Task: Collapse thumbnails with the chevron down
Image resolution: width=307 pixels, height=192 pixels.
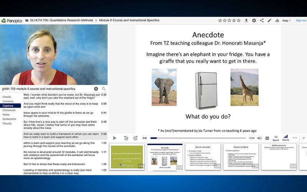Action: tap(304, 138)
